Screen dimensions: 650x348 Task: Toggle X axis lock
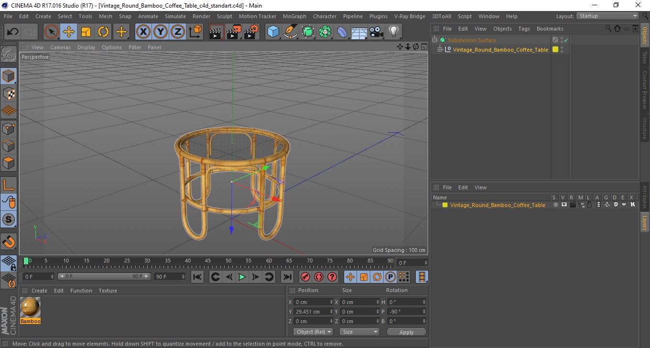click(143, 32)
